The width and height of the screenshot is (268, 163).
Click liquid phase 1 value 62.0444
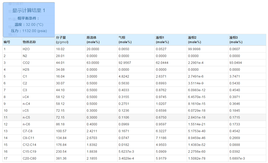(x=162, y=62)
